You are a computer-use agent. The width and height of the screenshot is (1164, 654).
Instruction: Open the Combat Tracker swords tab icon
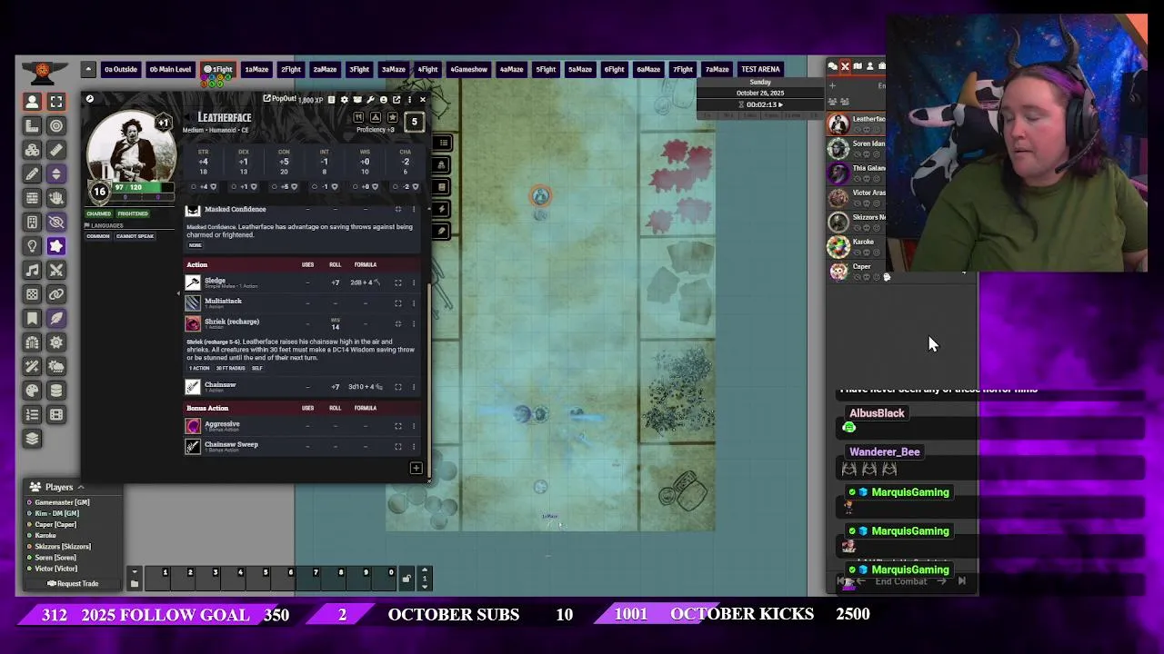[845, 66]
